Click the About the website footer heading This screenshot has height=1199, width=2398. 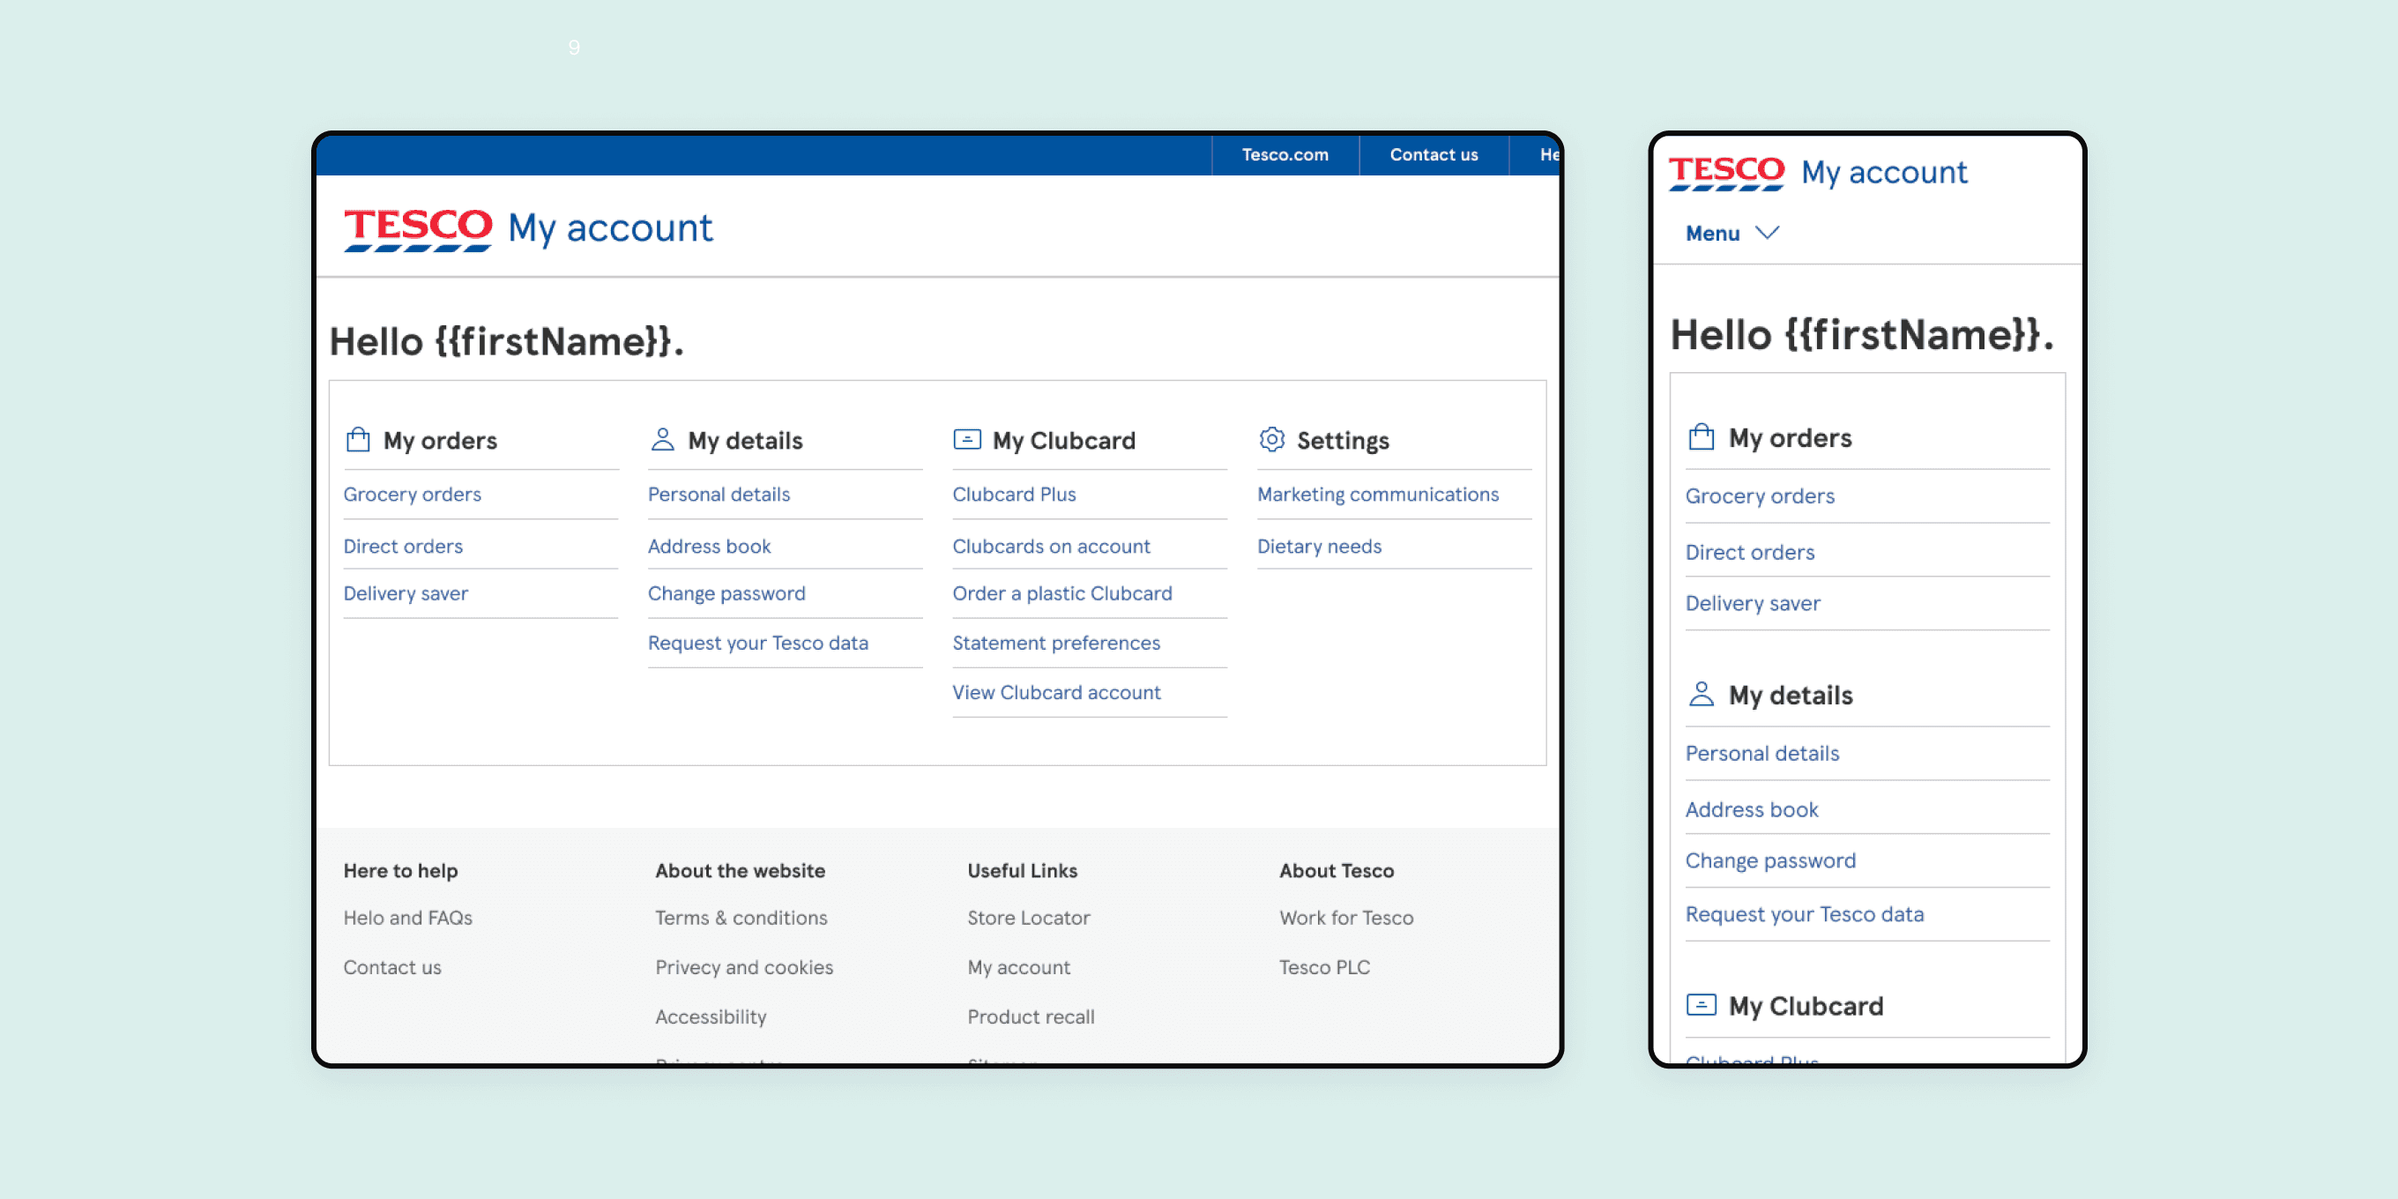tap(740, 871)
